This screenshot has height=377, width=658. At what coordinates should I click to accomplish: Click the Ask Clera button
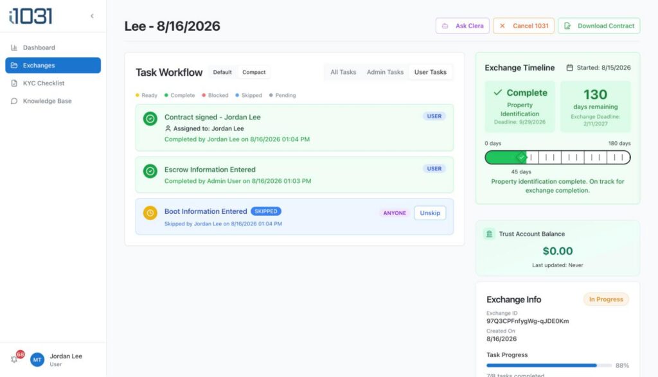463,26
